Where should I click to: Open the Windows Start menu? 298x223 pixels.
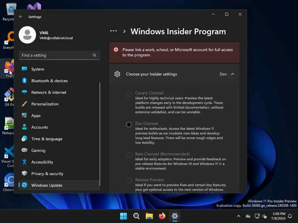click(123, 216)
